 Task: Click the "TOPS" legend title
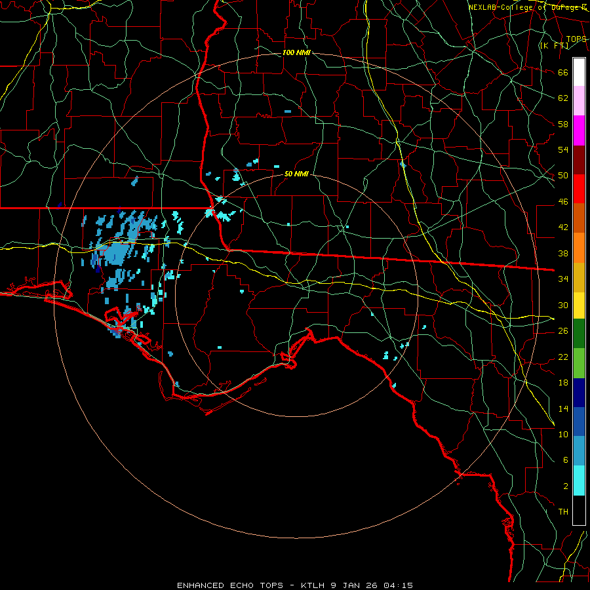576,39
